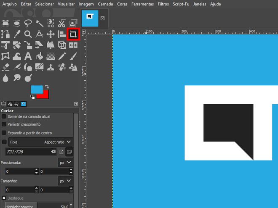278x208 pixels.
Task: Select the Text tool
Action: (x=28, y=56)
